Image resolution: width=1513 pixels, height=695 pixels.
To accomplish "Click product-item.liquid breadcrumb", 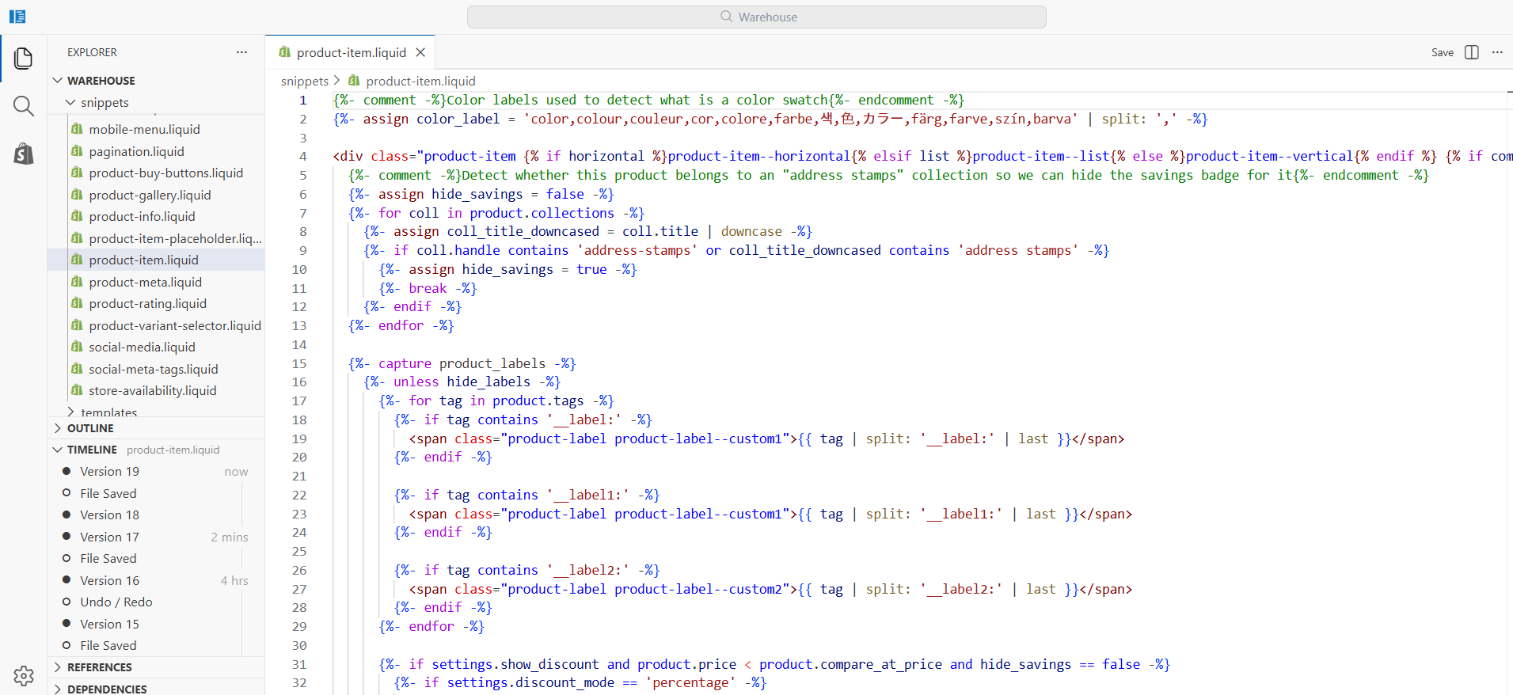I will [x=420, y=81].
